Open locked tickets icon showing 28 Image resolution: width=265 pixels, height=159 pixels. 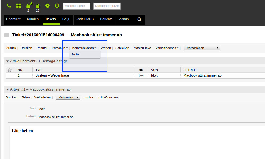[x=38, y=6]
